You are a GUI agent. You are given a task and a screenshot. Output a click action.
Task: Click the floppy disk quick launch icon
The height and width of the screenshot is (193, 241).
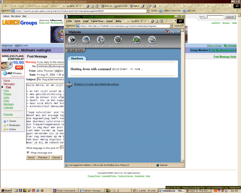point(20,190)
